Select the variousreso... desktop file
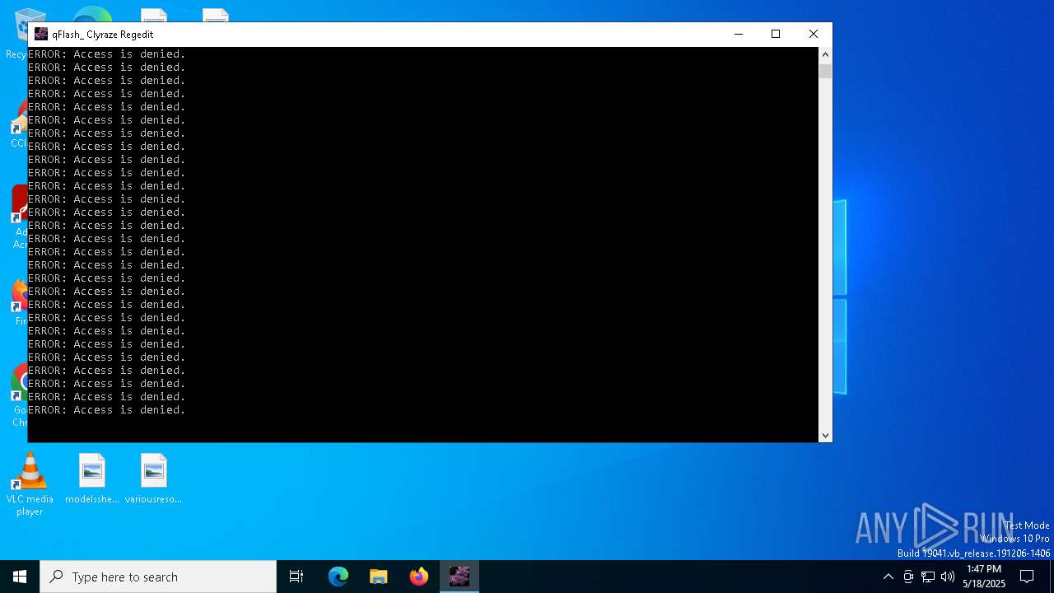Image resolution: width=1054 pixels, height=593 pixels. (x=154, y=479)
